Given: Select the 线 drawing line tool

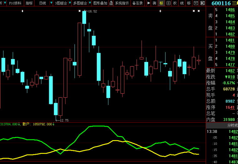Looking at the screenshot, I should [182, 3].
